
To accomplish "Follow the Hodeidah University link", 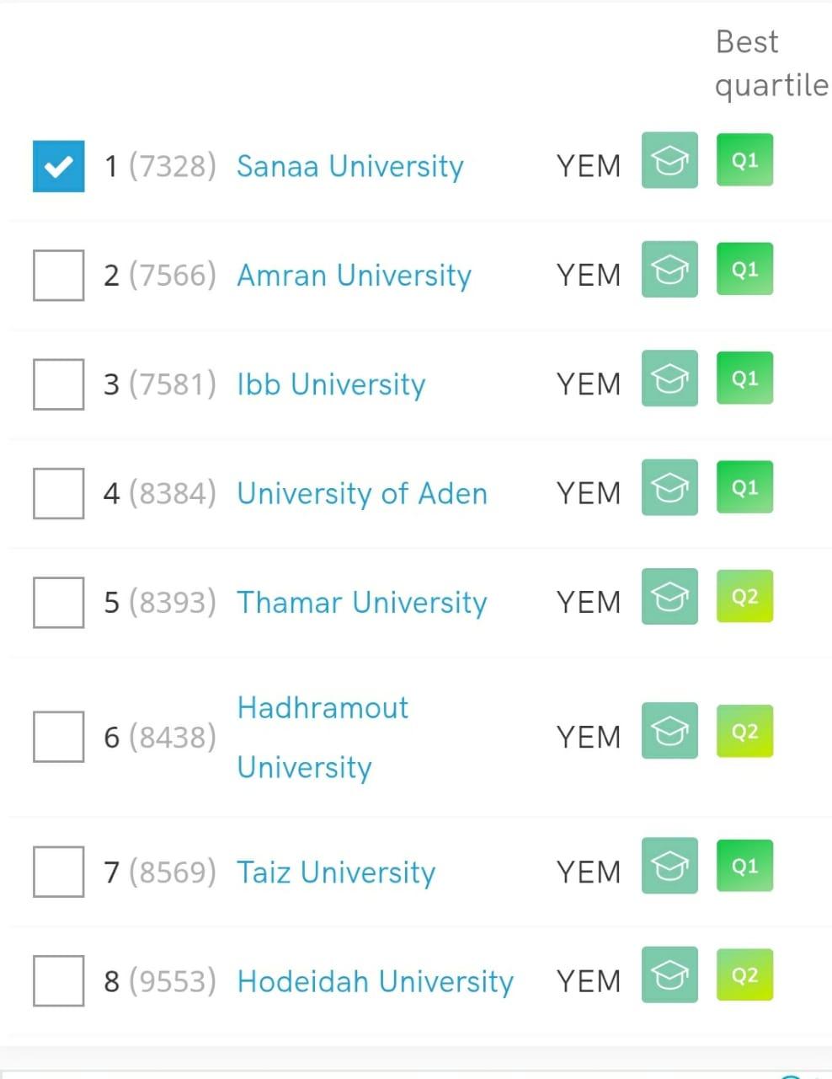I will pyautogui.click(x=376, y=981).
